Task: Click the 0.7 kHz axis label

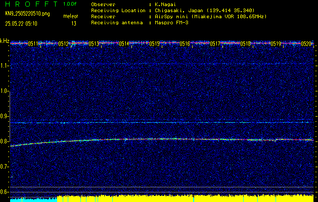Action: point(4,167)
